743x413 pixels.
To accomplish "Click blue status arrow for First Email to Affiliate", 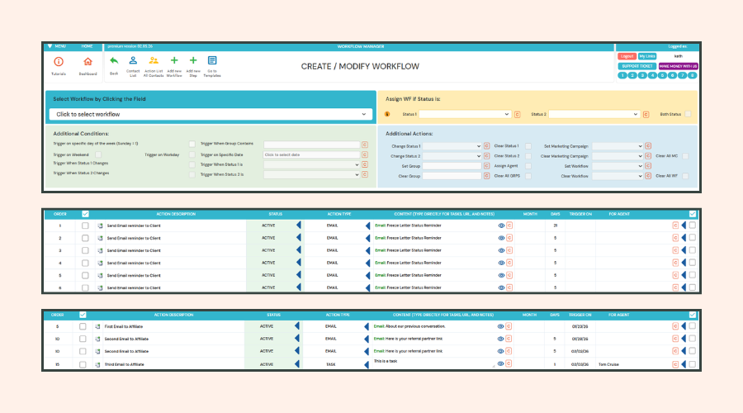I will coord(296,325).
